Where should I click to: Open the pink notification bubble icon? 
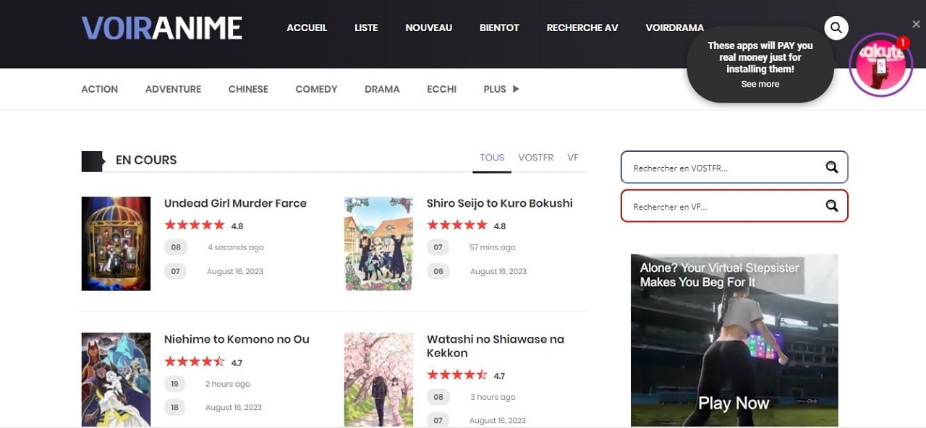pyautogui.click(x=880, y=65)
